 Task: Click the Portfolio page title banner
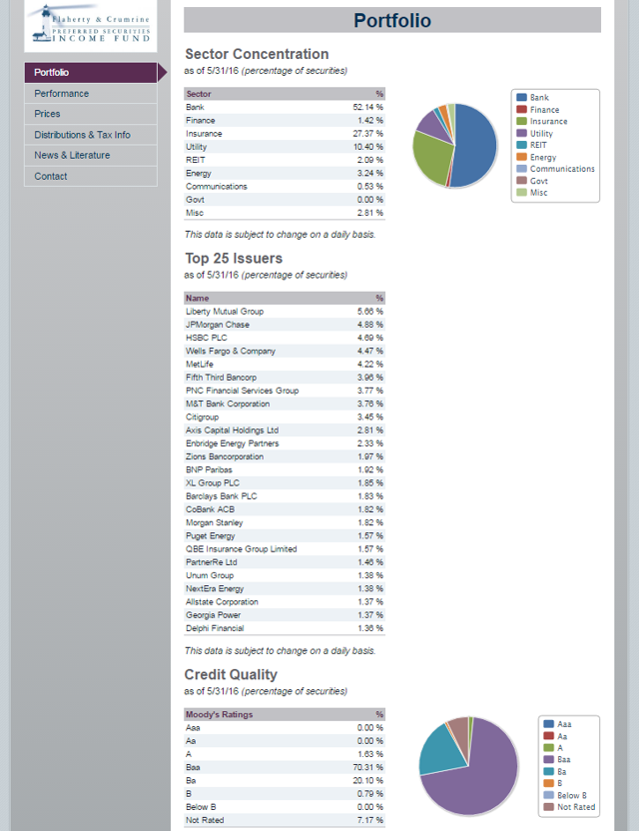pos(392,20)
